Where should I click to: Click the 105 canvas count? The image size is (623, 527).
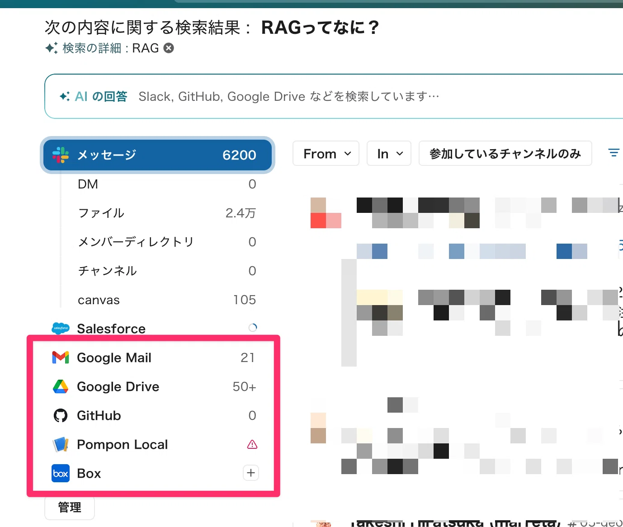click(x=245, y=300)
